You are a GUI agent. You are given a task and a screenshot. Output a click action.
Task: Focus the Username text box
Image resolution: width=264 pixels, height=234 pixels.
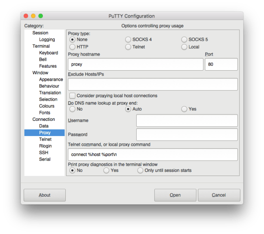coord(186,120)
